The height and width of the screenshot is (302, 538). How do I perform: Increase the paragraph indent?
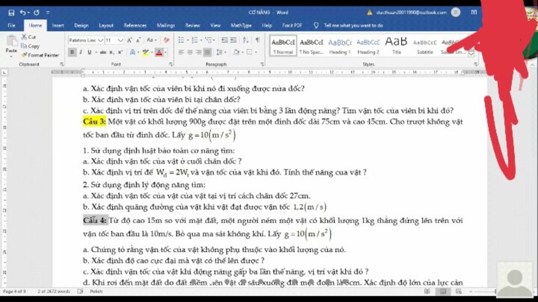click(x=233, y=40)
